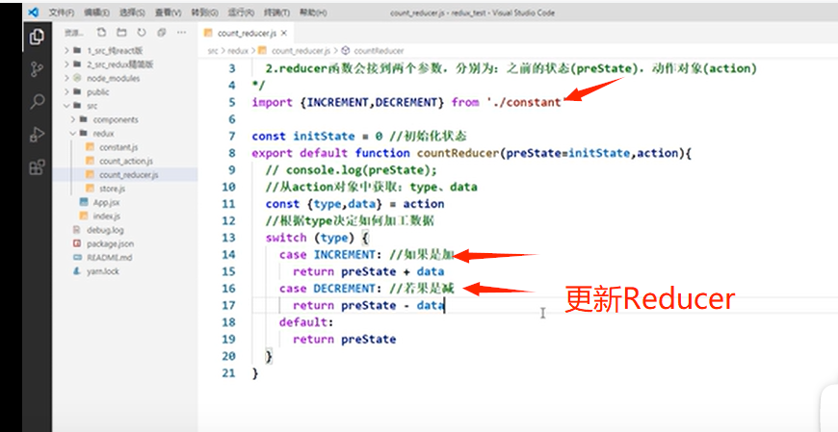Open the 运行(R) menu
The width and height of the screenshot is (838, 432).
point(241,13)
